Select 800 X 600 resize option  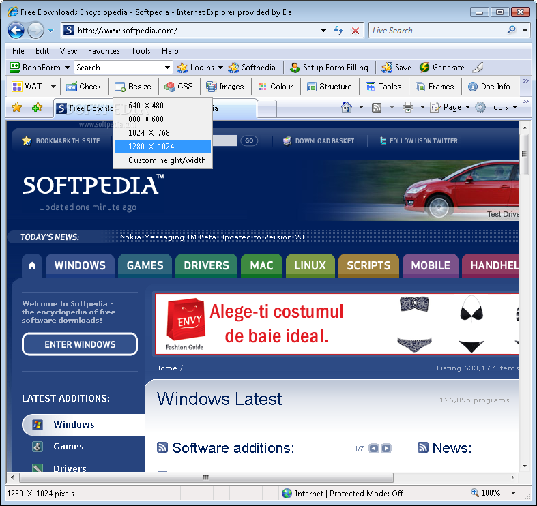pos(162,119)
